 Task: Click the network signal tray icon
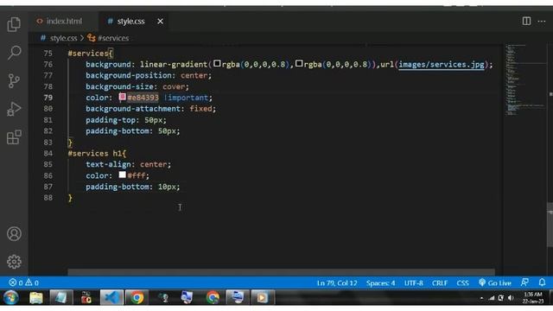click(x=492, y=298)
